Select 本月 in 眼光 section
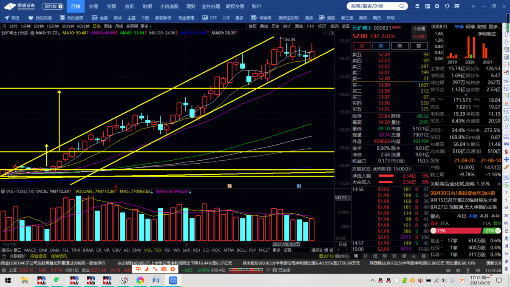 pyautogui.click(x=484, y=216)
